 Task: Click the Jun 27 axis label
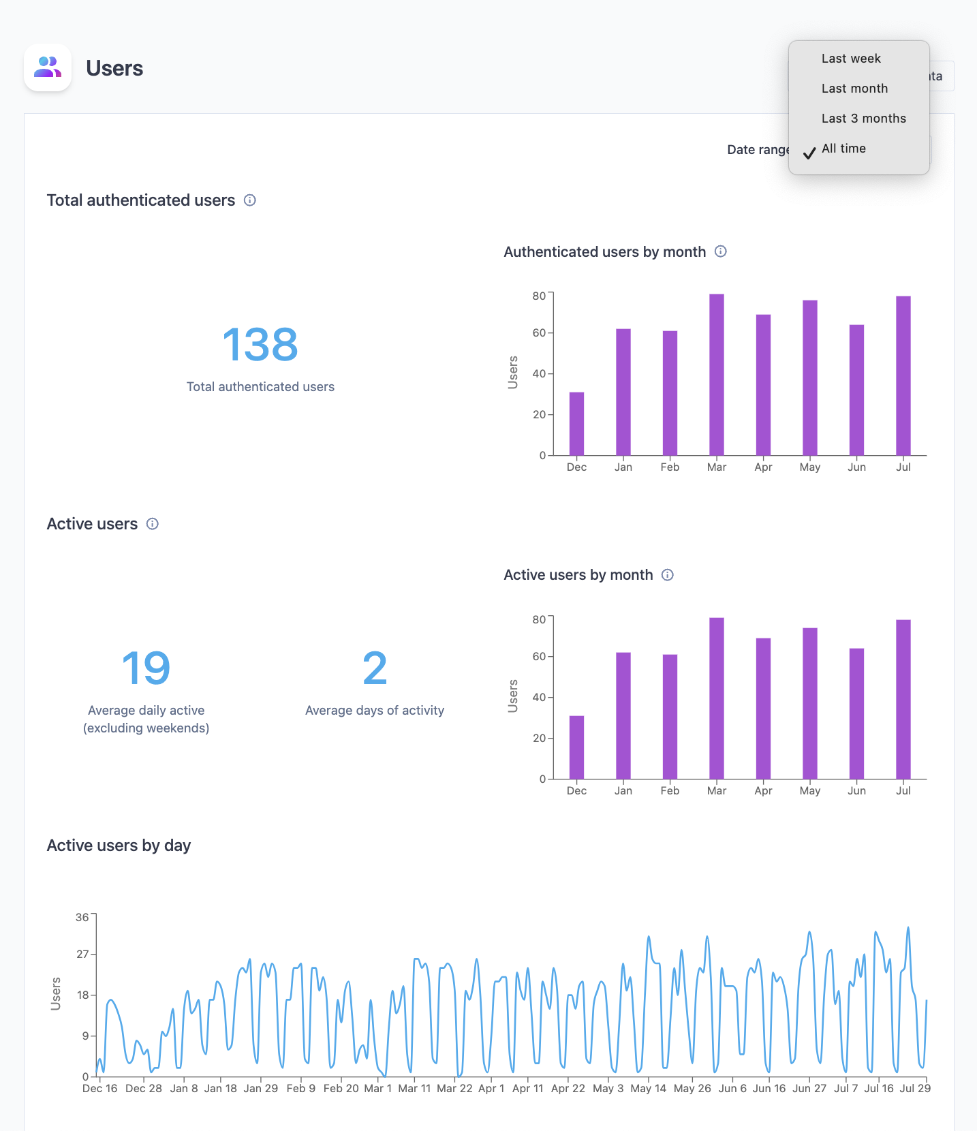[809, 1088]
